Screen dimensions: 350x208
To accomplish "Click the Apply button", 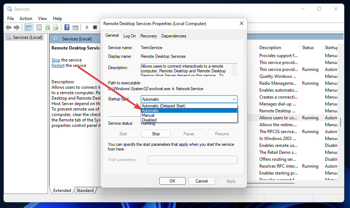I will tap(231, 181).
